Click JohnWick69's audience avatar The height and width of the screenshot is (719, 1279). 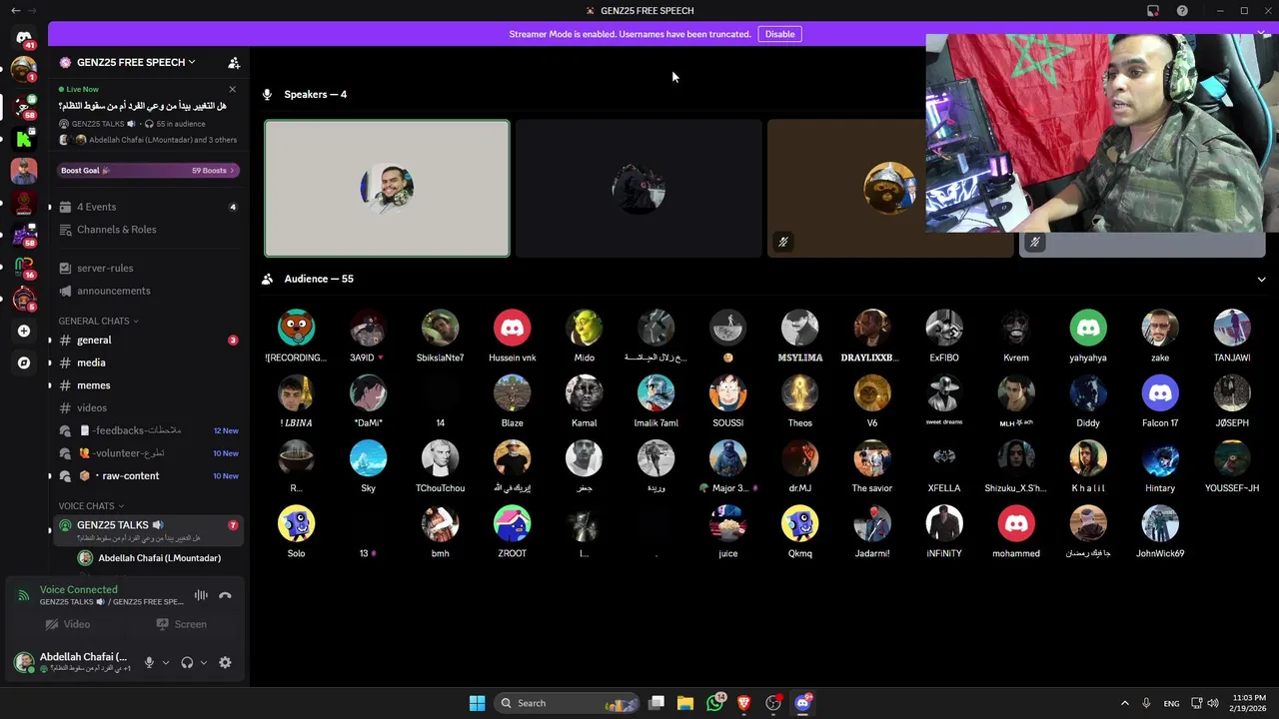pyautogui.click(x=1160, y=524)
